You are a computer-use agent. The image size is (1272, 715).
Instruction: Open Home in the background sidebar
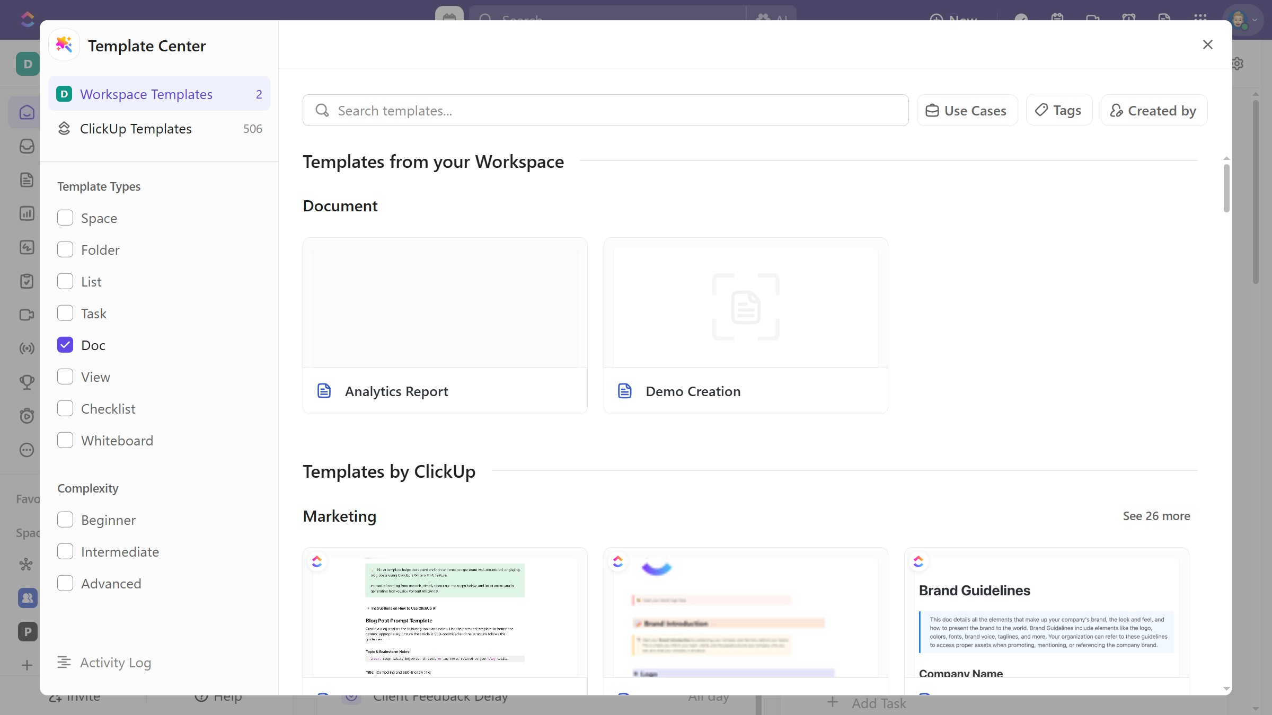pyautogui.click(x=27, y=112)
